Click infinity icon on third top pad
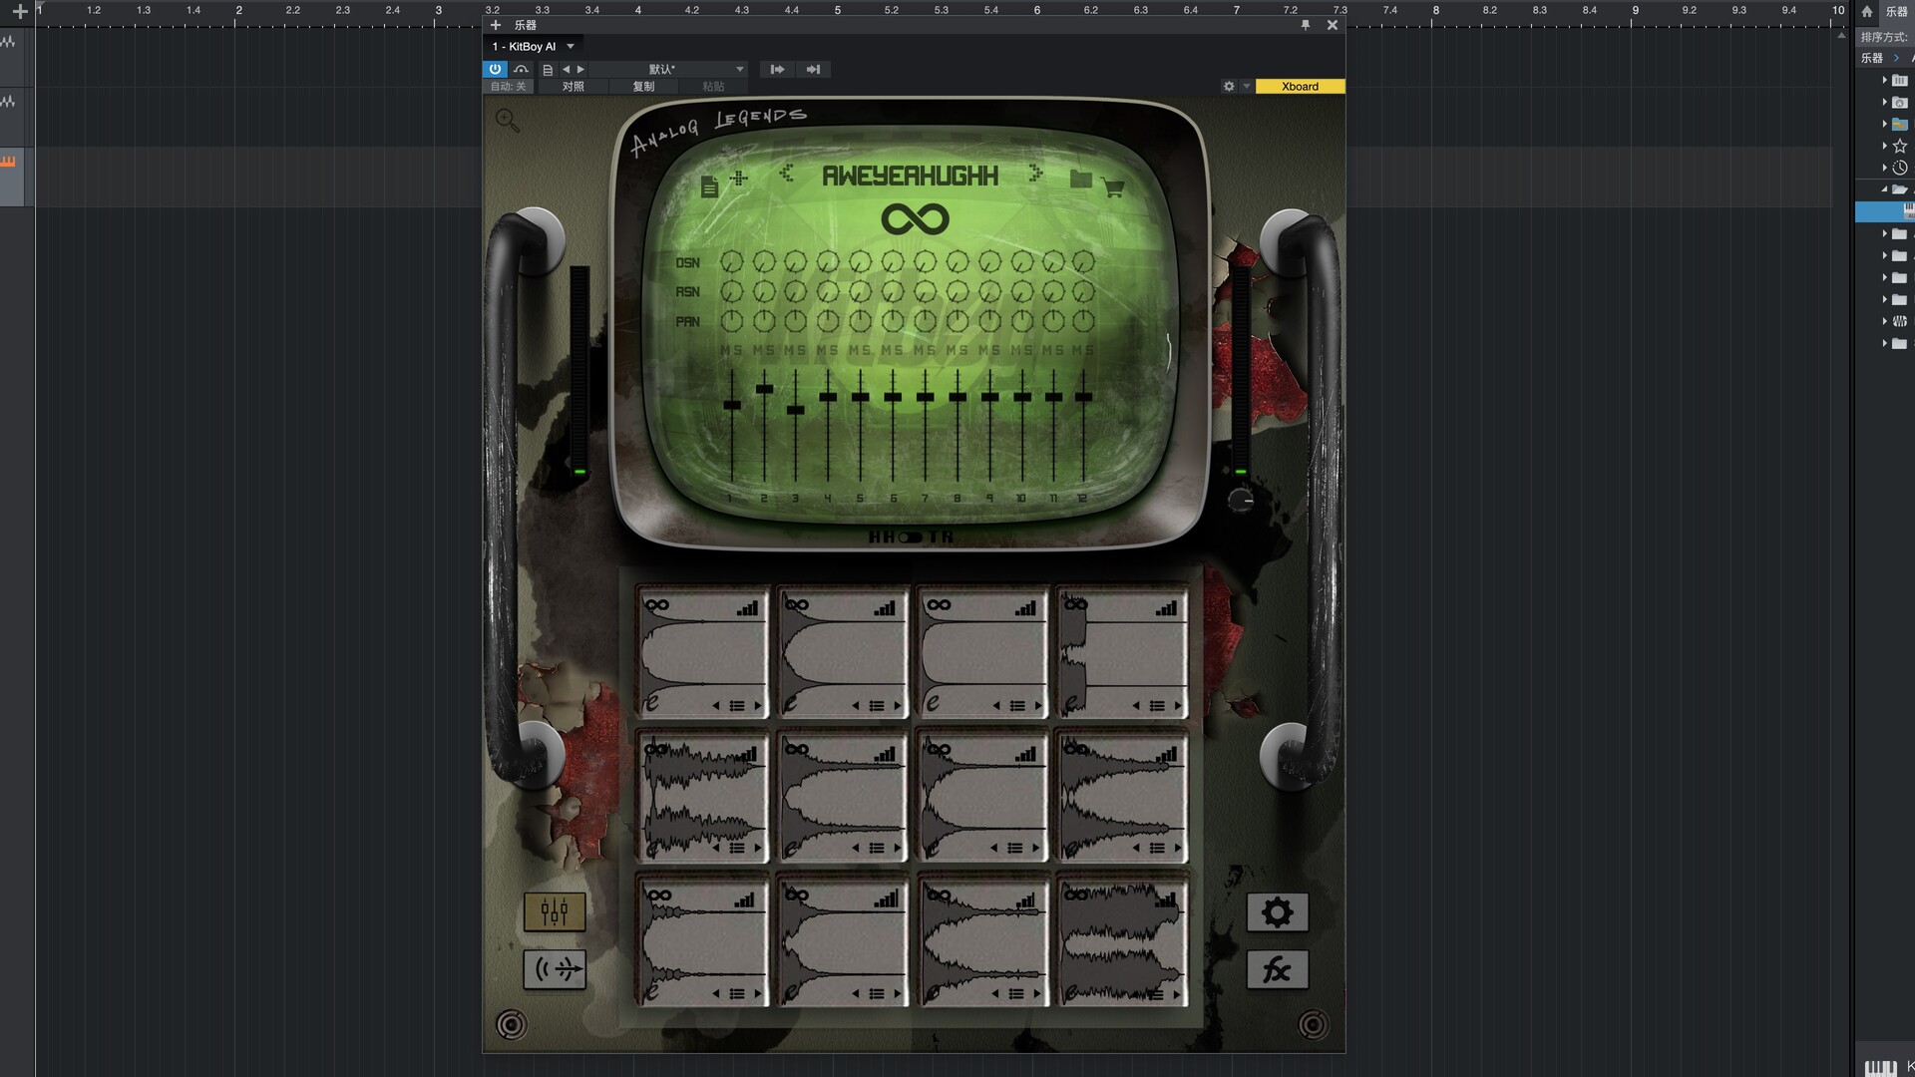Viewport: 1915px width, 1077px height. click(939, 604)
